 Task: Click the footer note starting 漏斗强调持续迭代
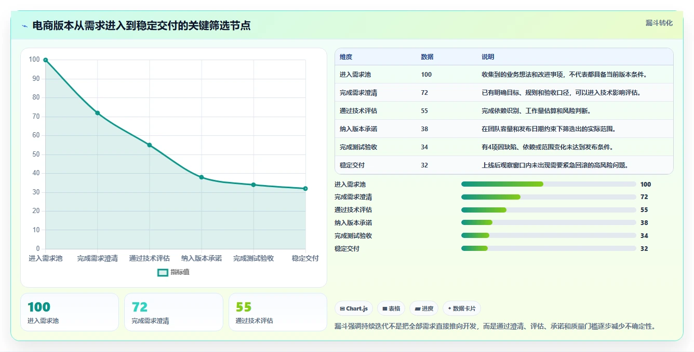tap(495, 327)
